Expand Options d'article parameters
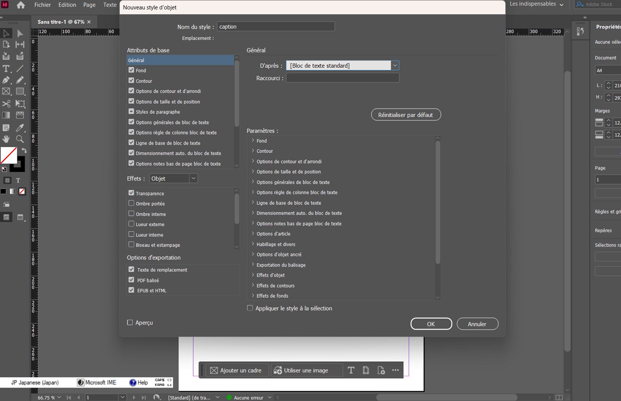This screenshot has width=621, height=401. [253, 234]
